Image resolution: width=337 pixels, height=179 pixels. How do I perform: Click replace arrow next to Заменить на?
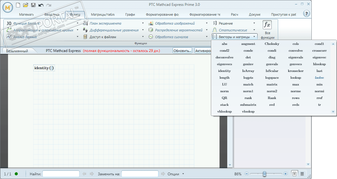(x=163, y=174)
